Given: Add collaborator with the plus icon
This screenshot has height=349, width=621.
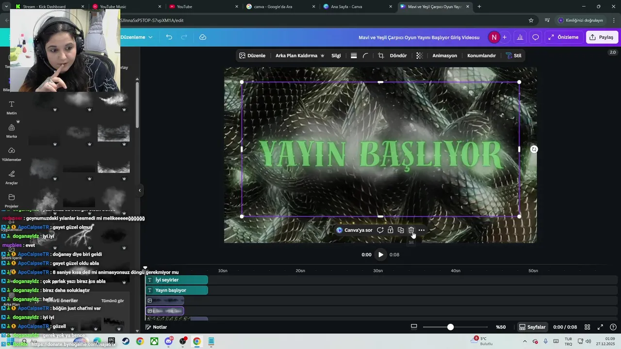Looking at the screenshot, I should click(505, 37).
